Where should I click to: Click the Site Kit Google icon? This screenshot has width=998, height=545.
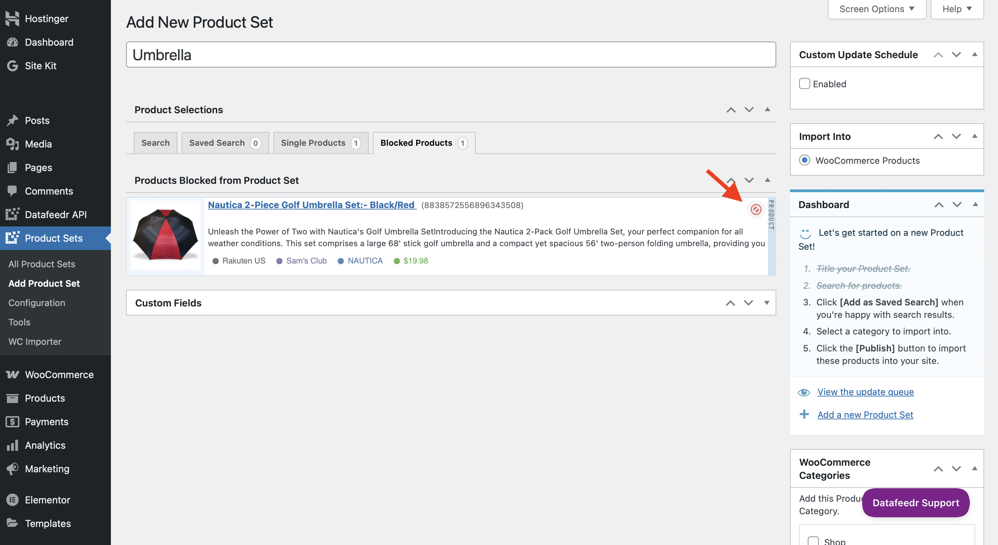pos(12,66)
